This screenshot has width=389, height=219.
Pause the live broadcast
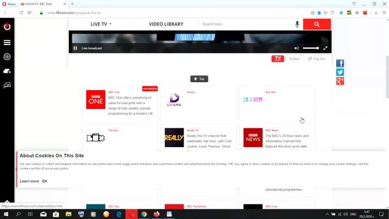click(75, 48)
